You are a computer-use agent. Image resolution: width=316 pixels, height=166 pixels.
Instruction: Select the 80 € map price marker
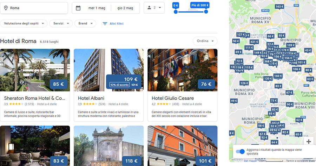(308, 70)
